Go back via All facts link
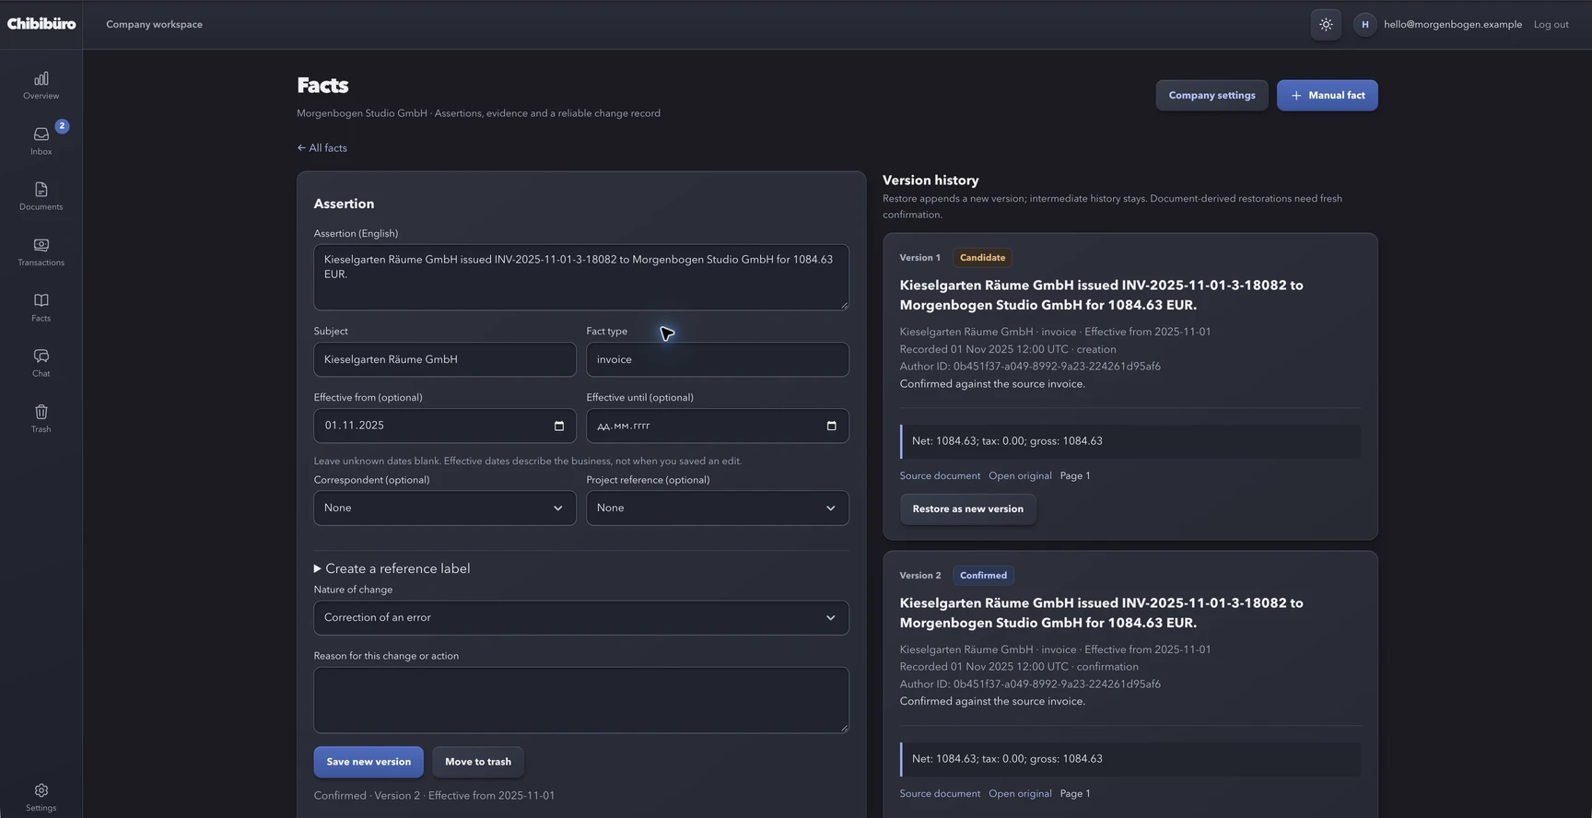The image size is (1592, 818). click(x=322, y=147)
